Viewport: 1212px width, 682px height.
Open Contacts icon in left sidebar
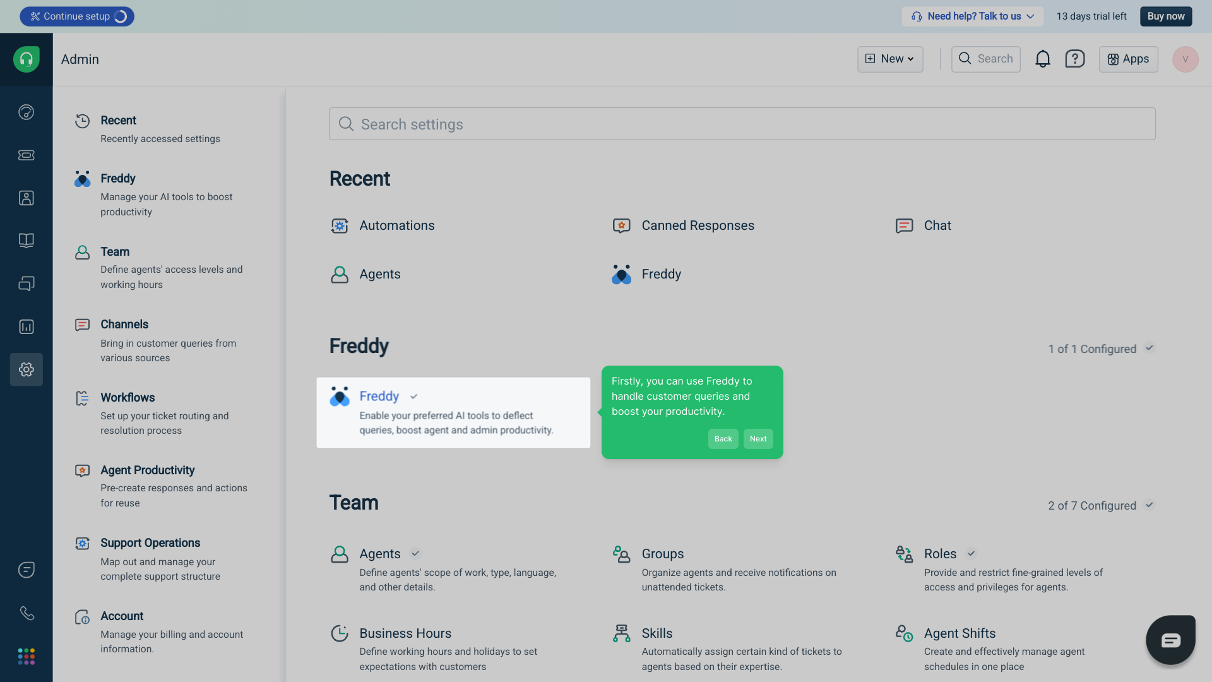click(x=26, y=198)
